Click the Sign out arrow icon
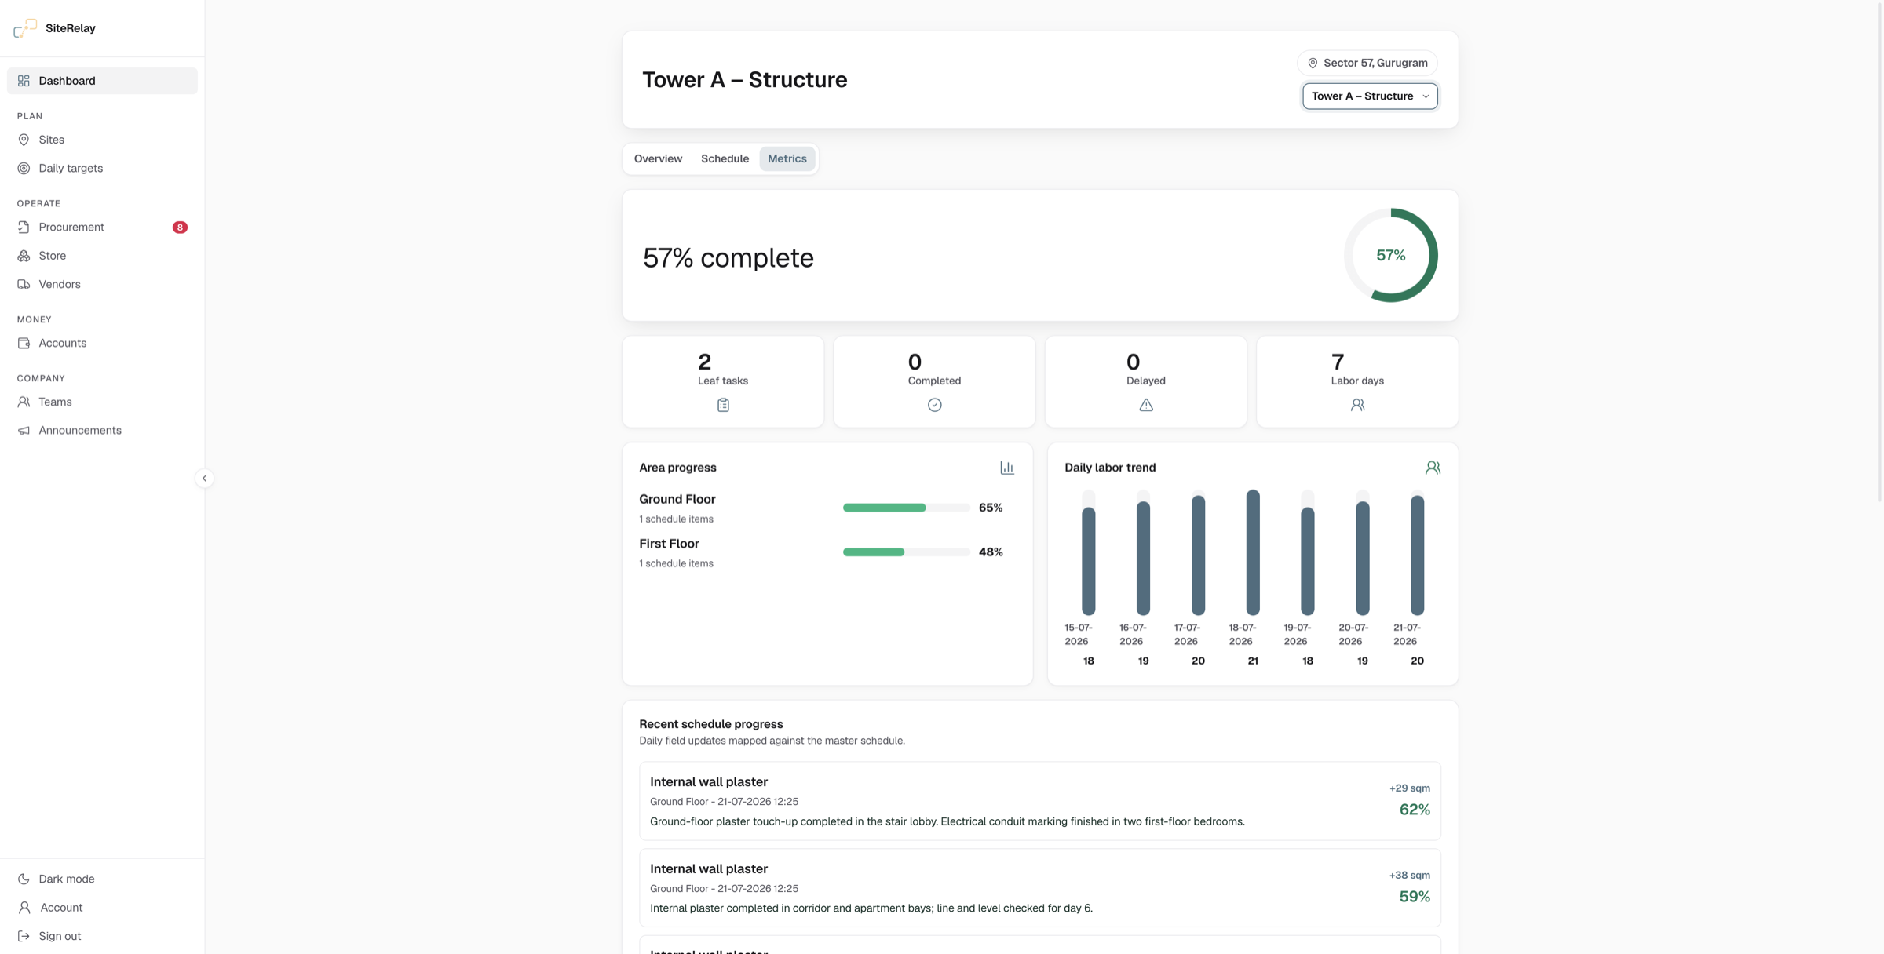 pyautogui.click(x=24, y=936)
